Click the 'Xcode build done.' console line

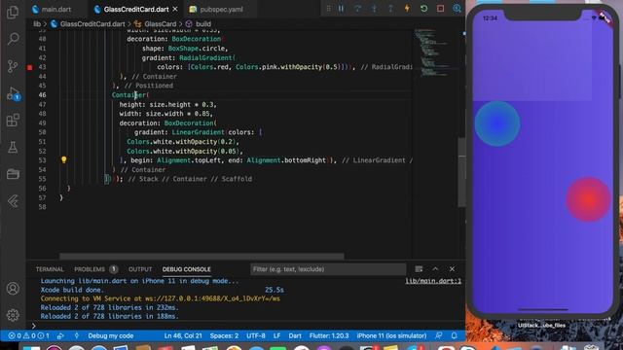click(x=72, y=290)
